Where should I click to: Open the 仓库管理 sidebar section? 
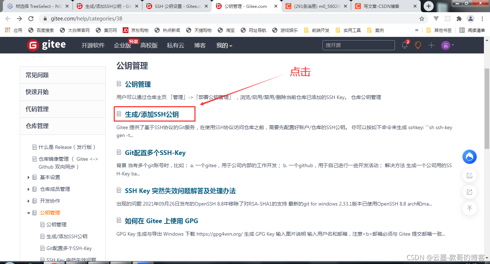tap(63, 126)
